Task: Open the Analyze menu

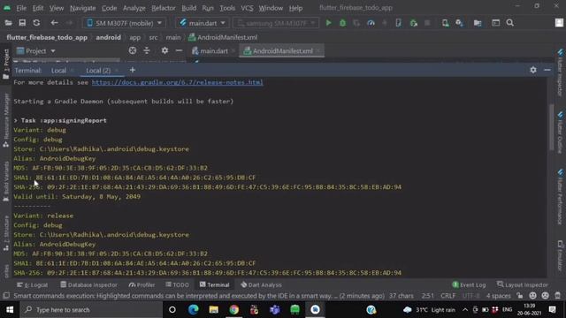Action: [x=134, y=8]
